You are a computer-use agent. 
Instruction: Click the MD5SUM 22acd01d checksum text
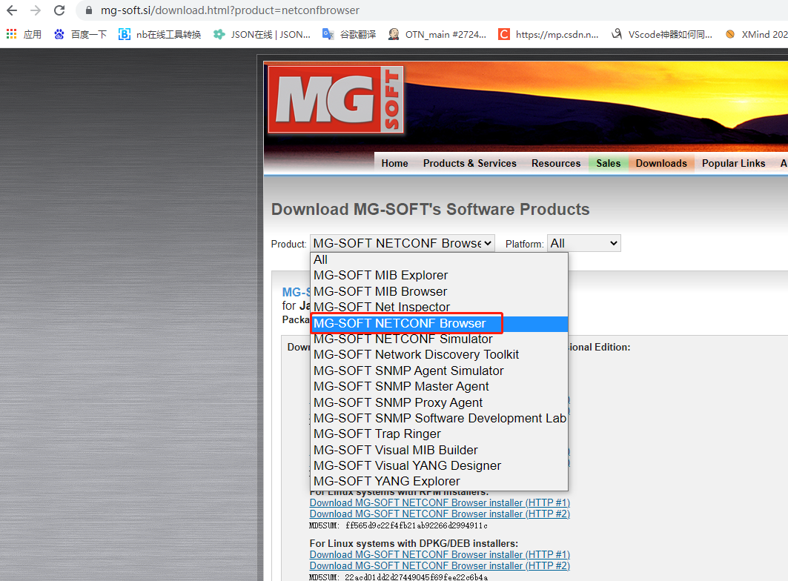click(398, 577)
